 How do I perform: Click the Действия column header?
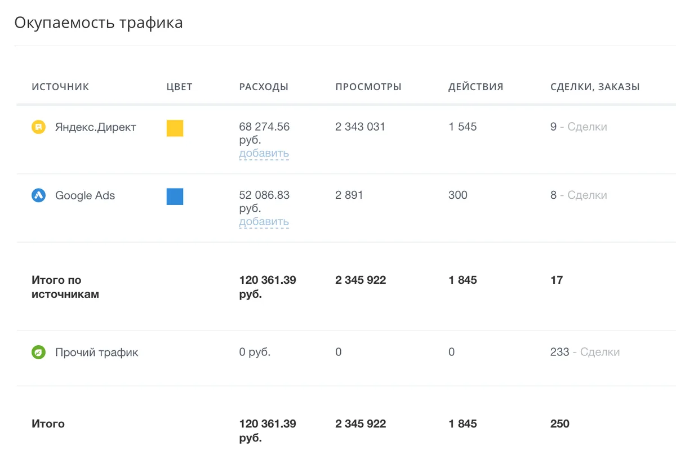coord(476,87)
